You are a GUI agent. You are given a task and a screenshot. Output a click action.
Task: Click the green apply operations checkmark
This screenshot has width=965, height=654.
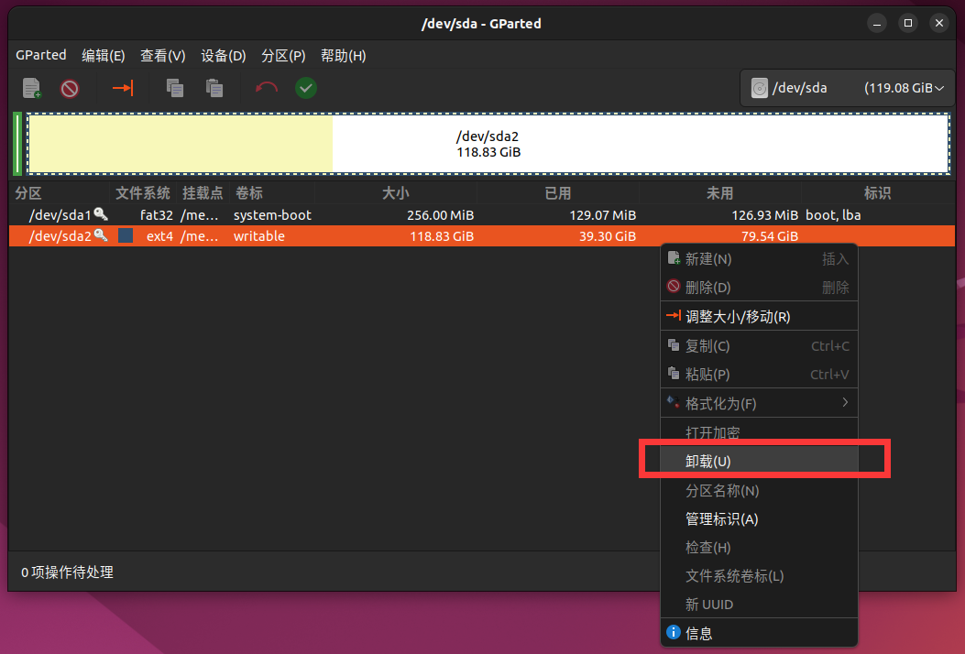tap(306, 88)
